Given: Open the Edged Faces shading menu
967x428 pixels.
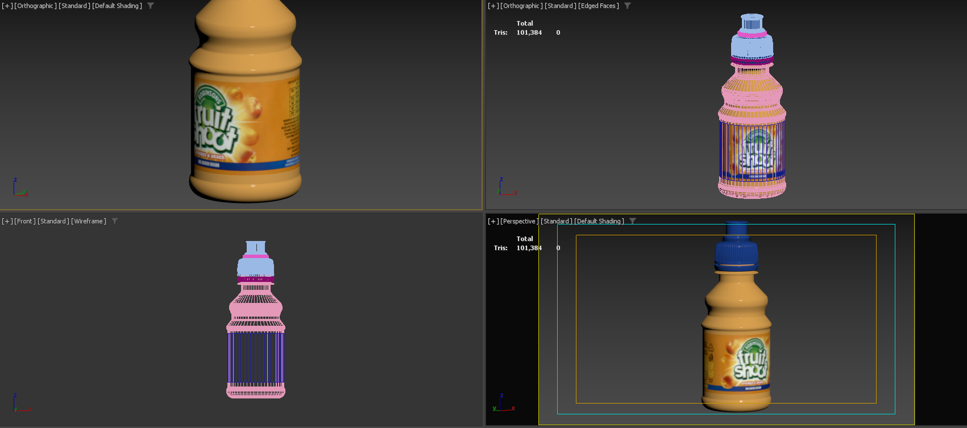Looking at the screenshot, I should click(599, 6).
